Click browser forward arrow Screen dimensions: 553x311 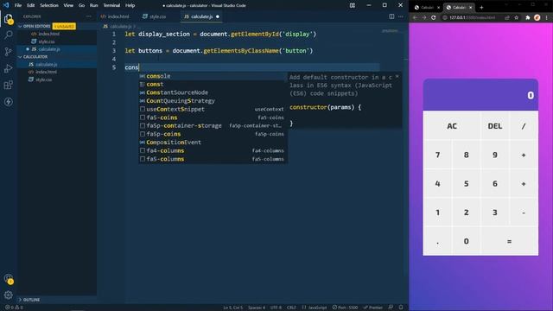[x=424, y=17]
